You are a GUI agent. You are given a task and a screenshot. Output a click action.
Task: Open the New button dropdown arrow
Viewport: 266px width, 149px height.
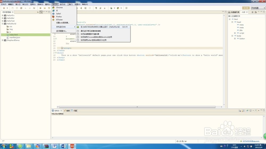pyautogui.click(x=7, y=8)
